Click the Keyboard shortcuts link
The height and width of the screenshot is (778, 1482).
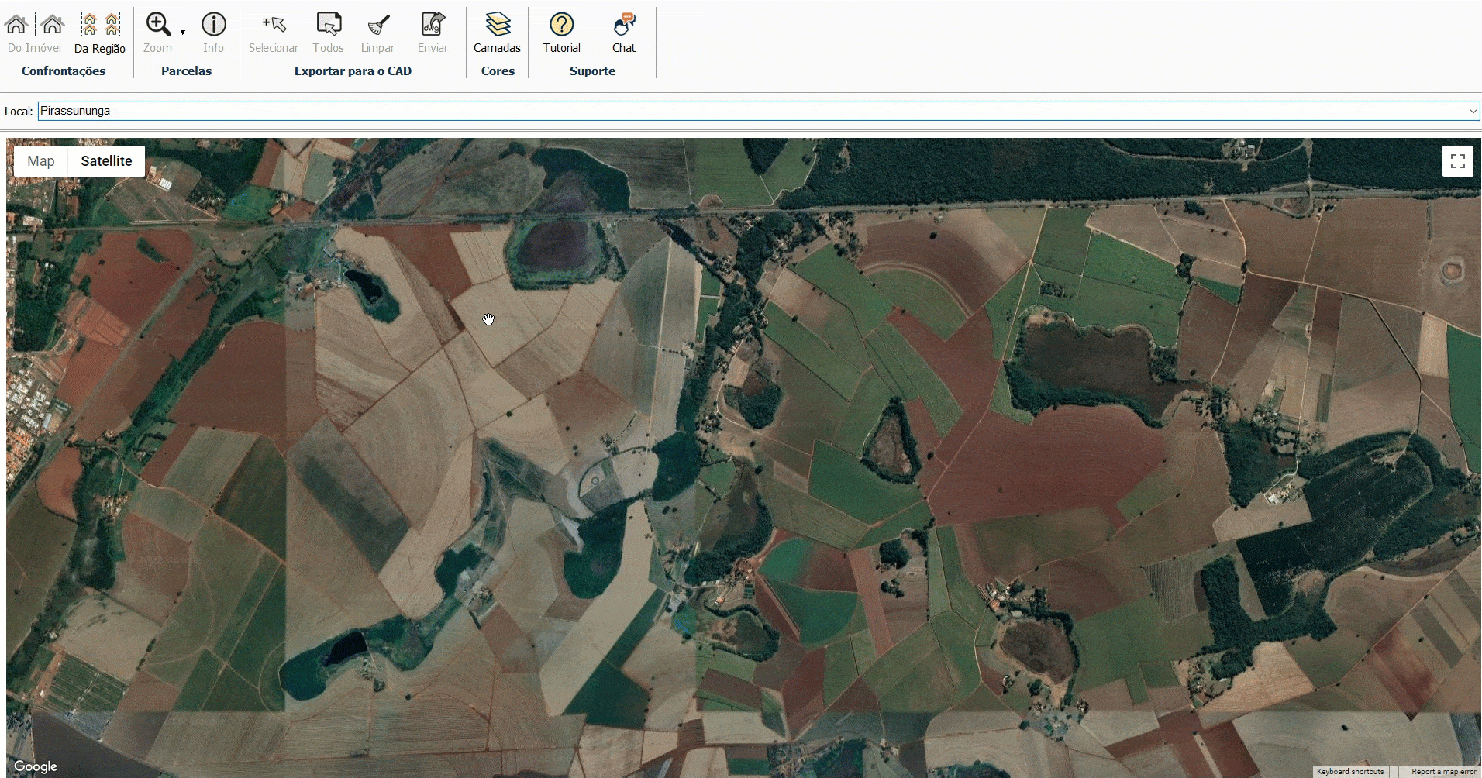[x=1349, y=772]
